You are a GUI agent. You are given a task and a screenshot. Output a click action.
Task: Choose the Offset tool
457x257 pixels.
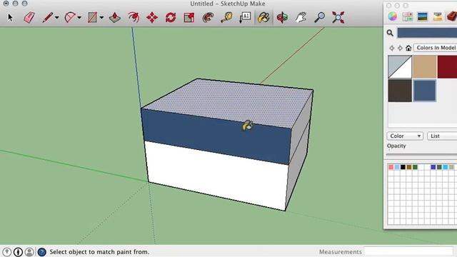(134, 17)
